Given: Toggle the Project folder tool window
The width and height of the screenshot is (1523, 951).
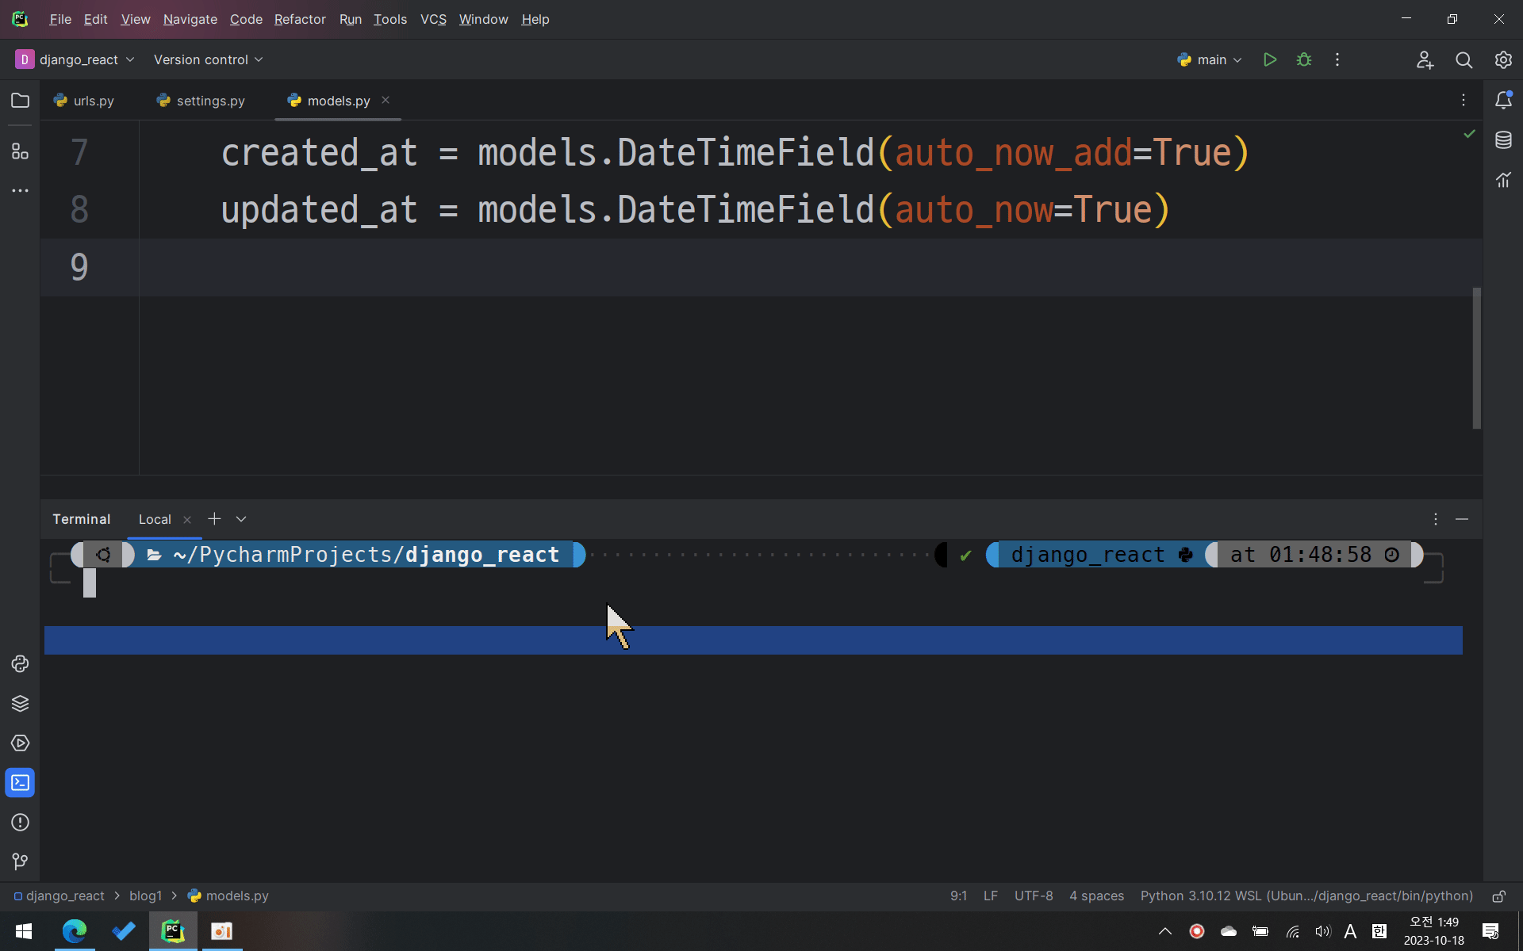Looking at the screenshot, I should pyautogui.click(x=20, y=101).
